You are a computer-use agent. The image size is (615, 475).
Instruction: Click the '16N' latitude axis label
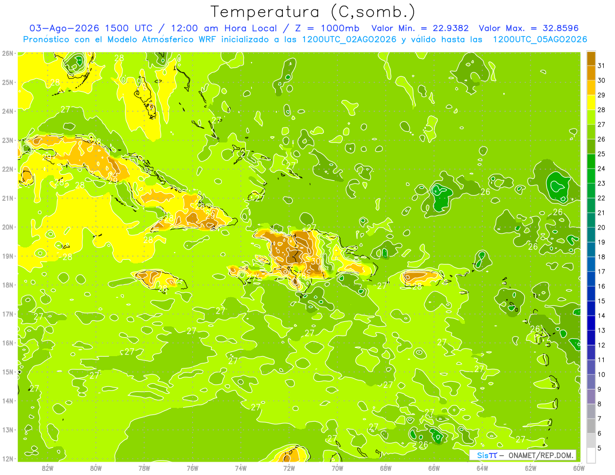click(x=7, y=343)
